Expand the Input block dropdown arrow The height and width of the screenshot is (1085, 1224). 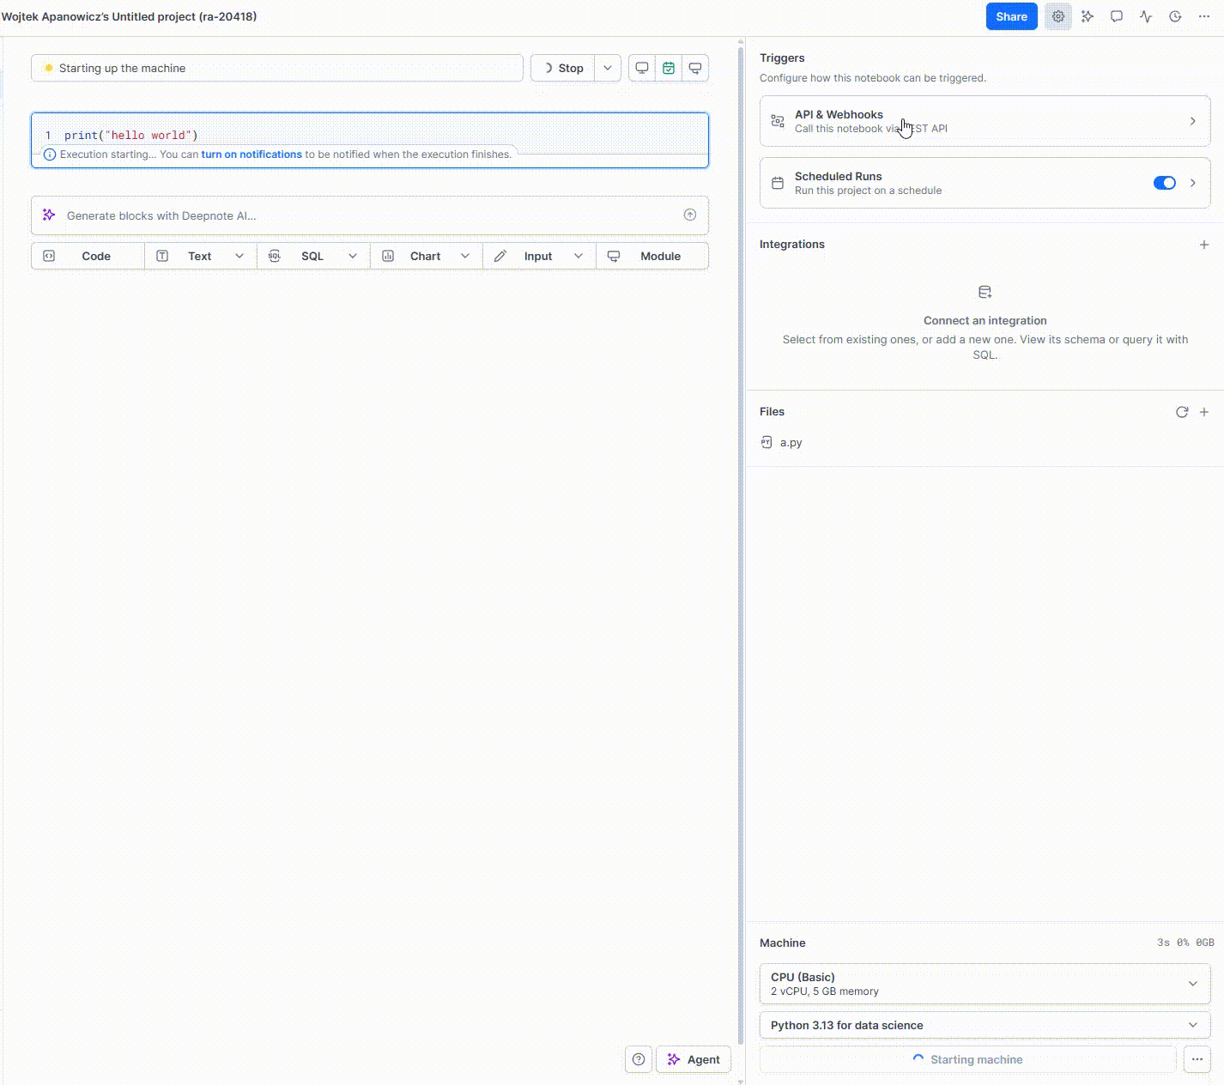(579, 256)
